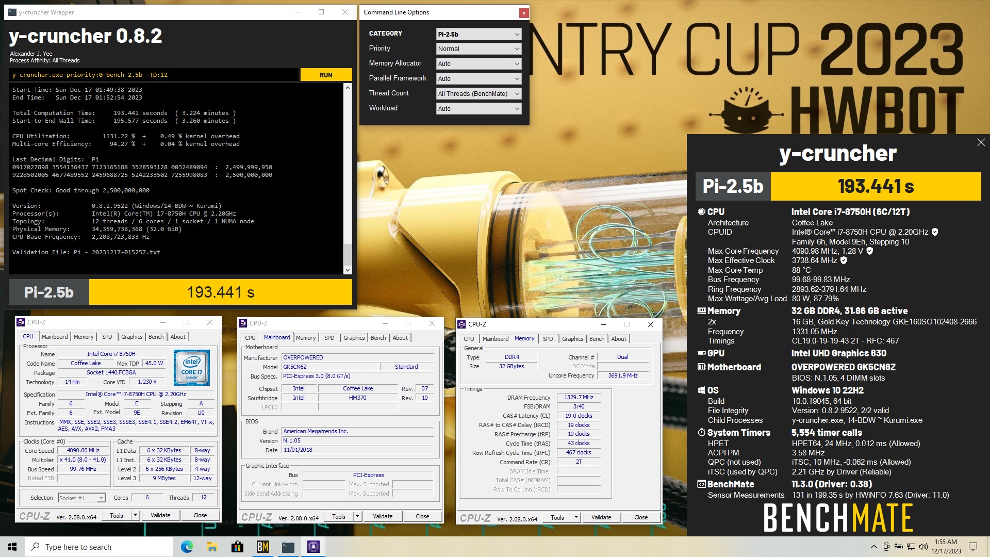Image resolution: width=990 pixels, height=557 pixels.
Task: Expand Tools dropdown arrow in left CPU-Z window
Action: pyautogui.click(x=135, y=515)
